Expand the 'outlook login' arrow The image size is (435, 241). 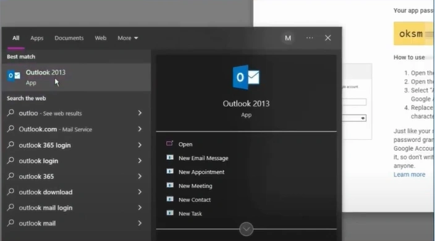140,161
